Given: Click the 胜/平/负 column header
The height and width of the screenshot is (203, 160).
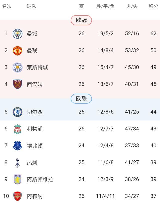Looking at the screenshot, I should point(105,6).
